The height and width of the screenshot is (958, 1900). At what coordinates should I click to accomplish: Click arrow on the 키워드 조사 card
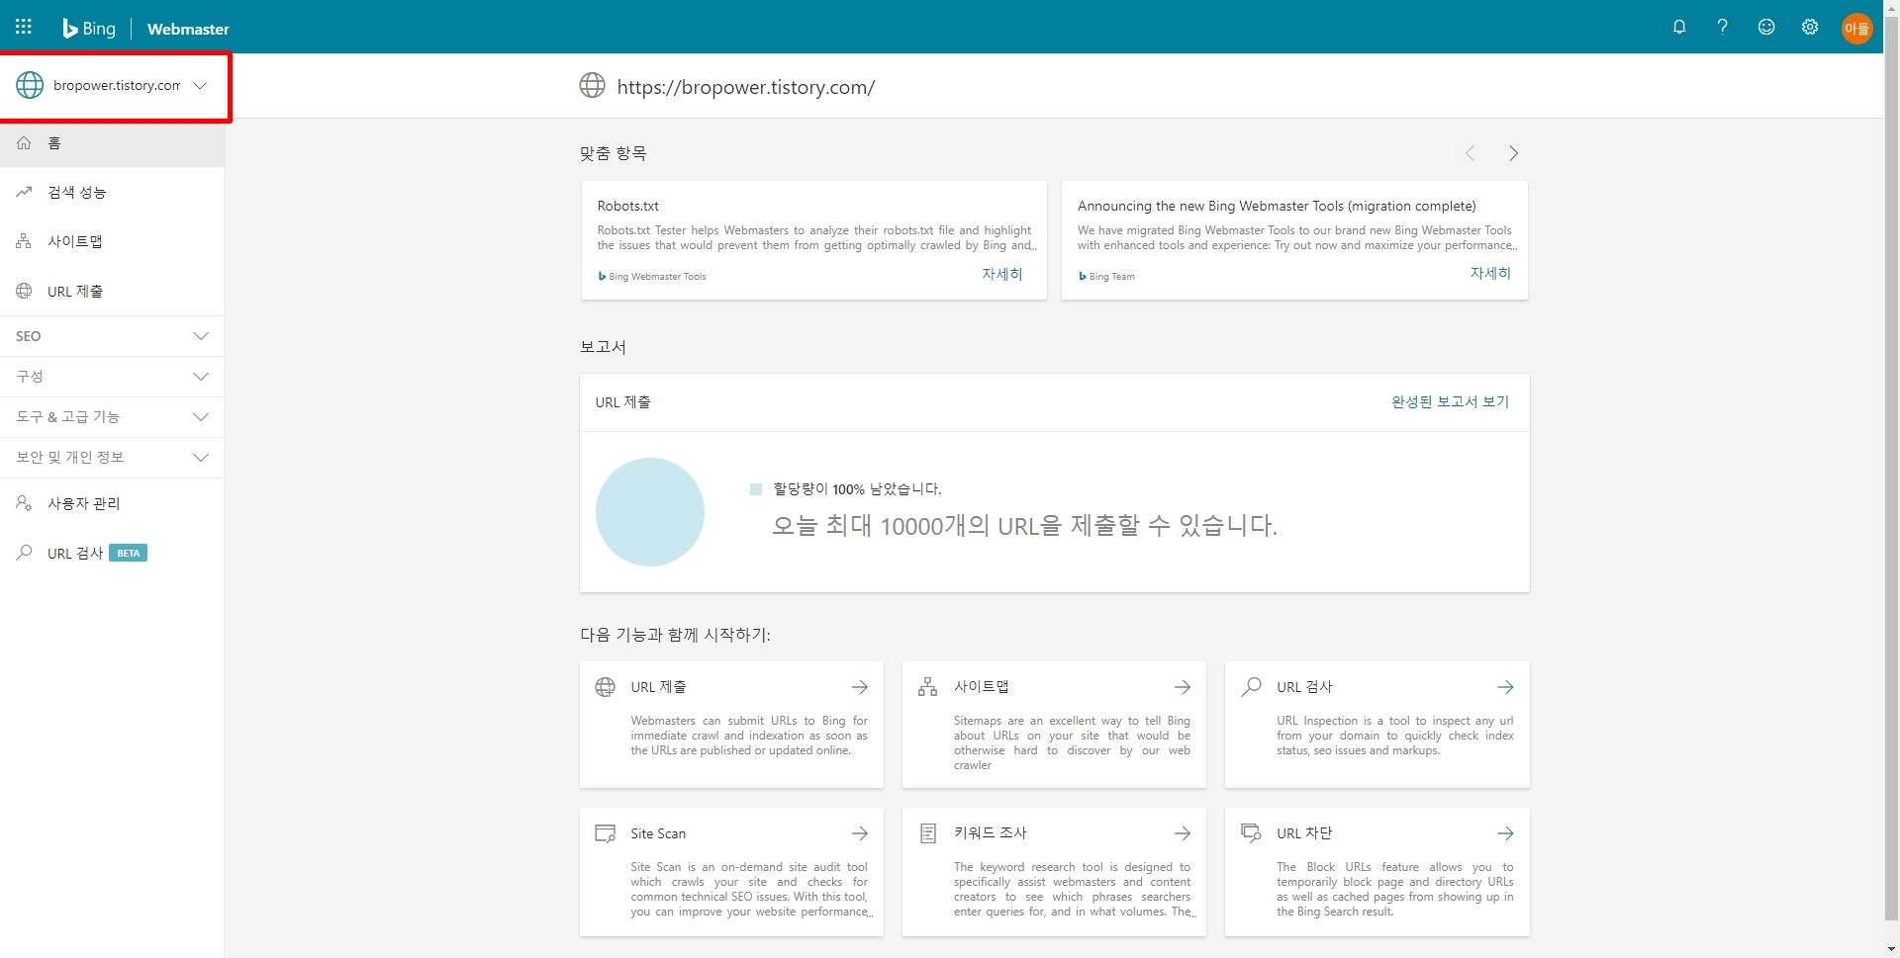click(1183, 833)
